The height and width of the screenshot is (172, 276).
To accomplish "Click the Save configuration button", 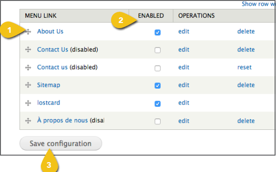I will pos(61,143).
